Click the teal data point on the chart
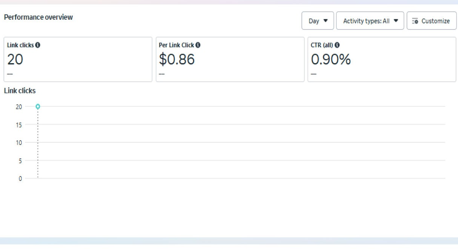458x249 pixels. coord(38,107)
